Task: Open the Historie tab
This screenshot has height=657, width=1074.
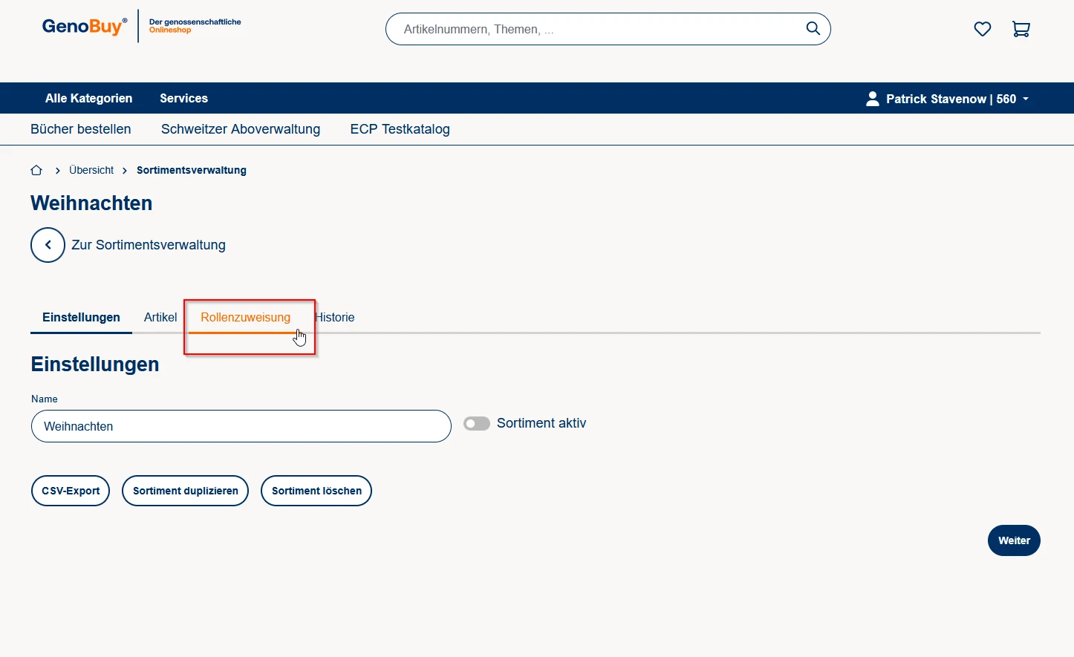Action: tap(336, 317)
